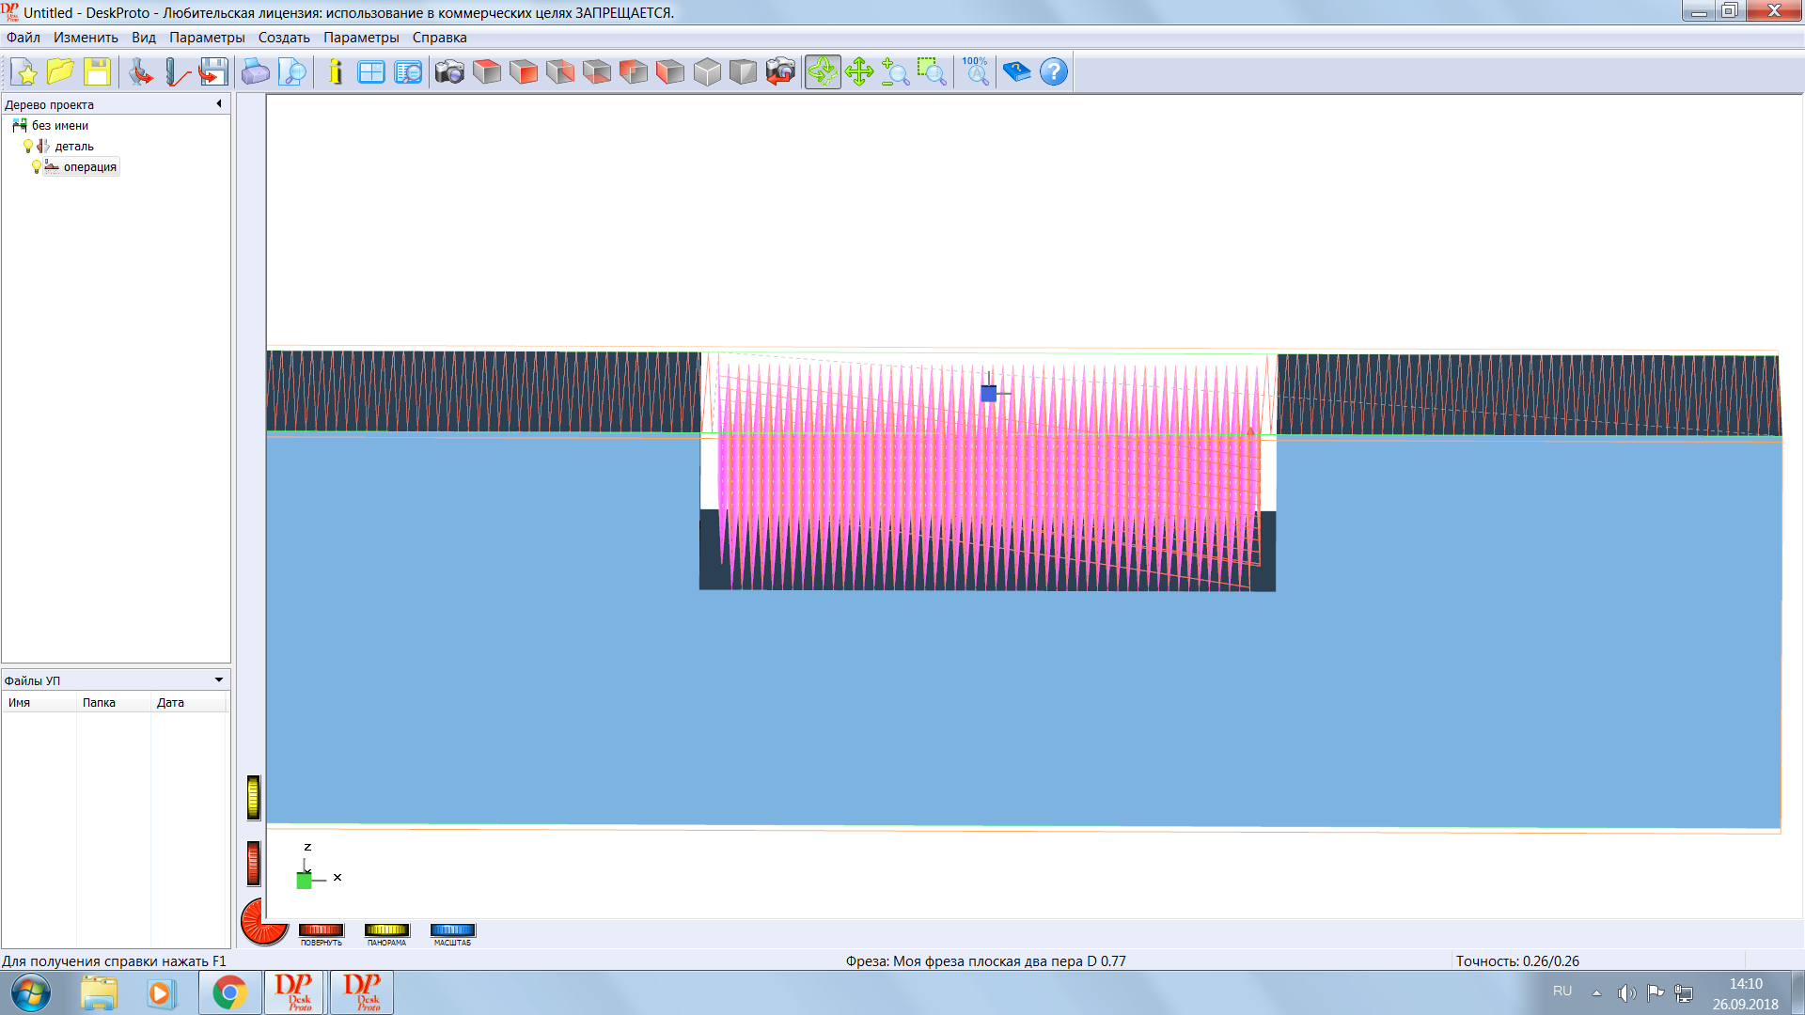
Task: Select the Pan (green arrows) mouse tool
Action: [859, 72]
